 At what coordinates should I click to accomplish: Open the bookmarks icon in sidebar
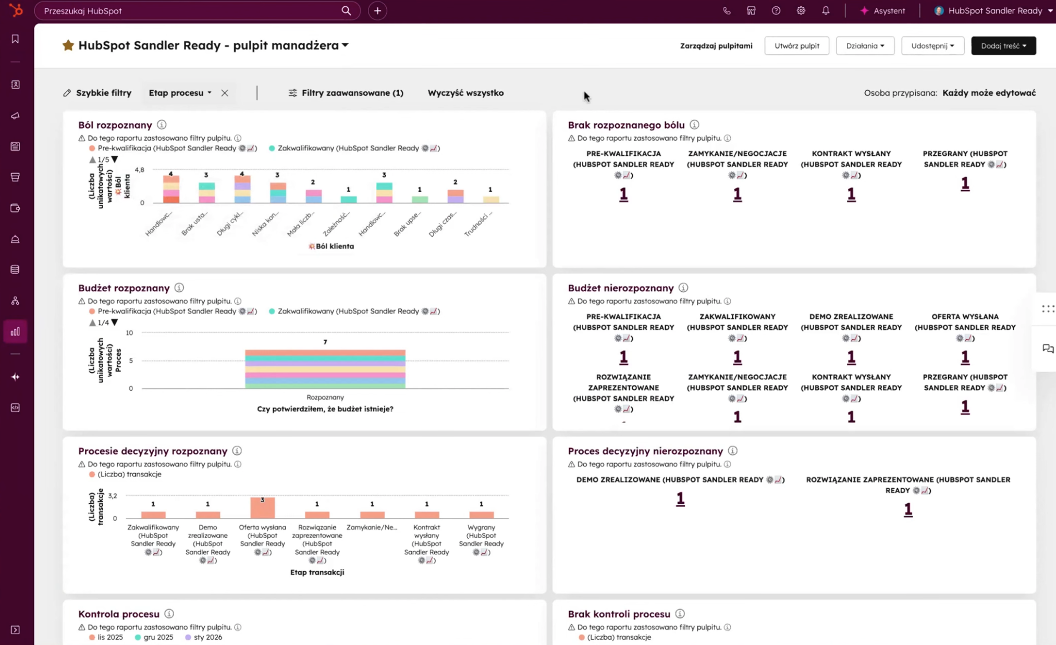[x=15, y=39]
